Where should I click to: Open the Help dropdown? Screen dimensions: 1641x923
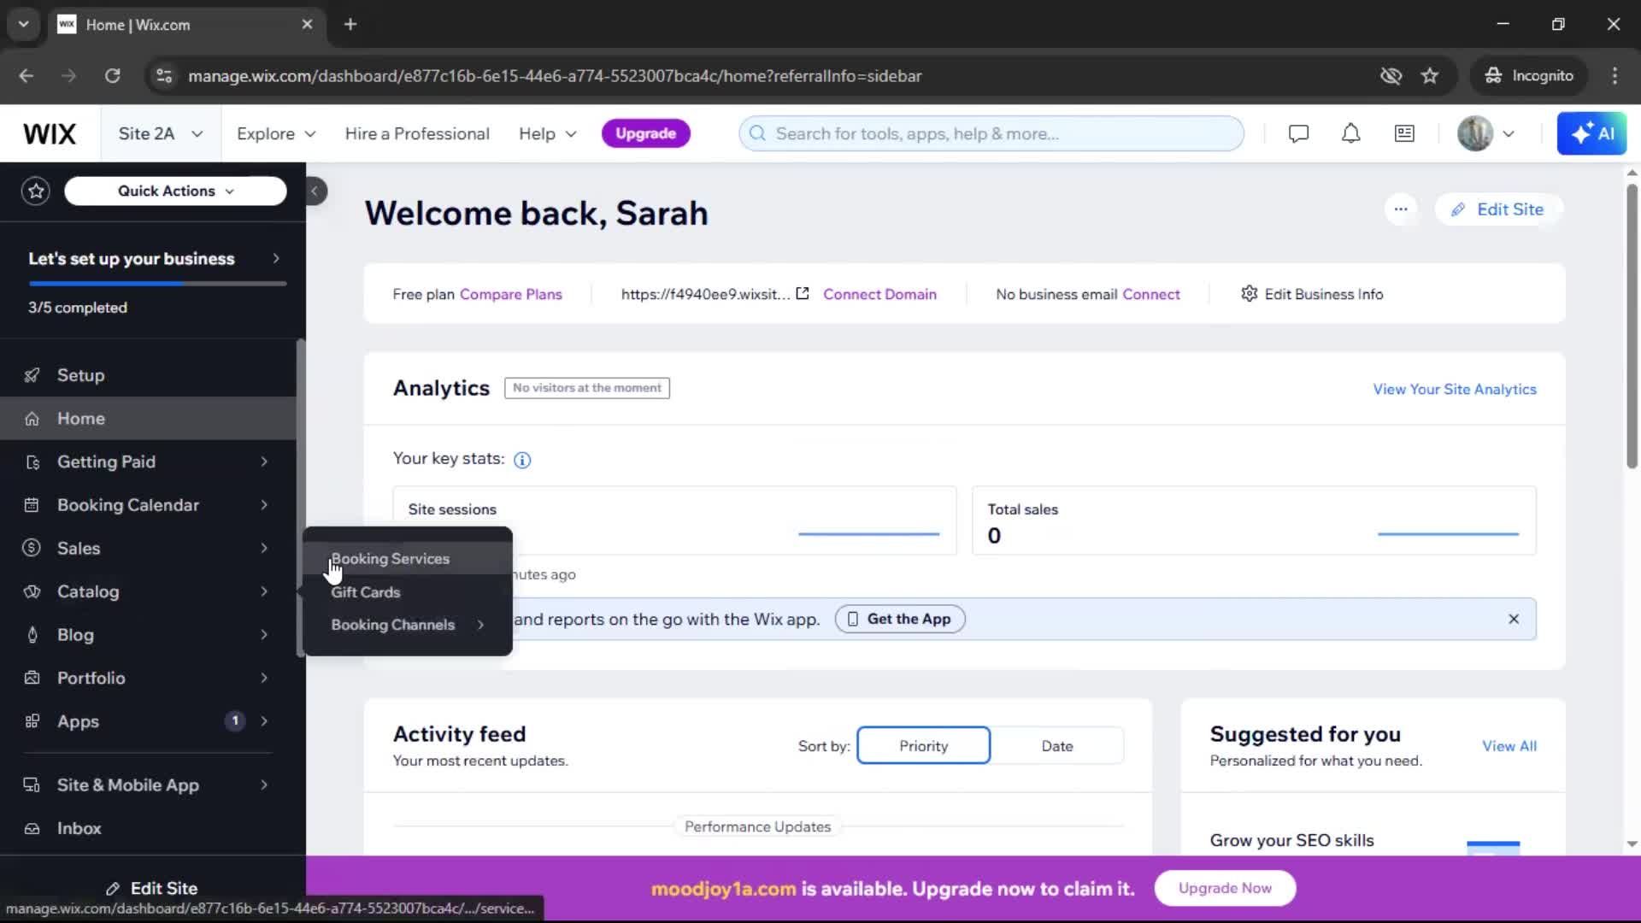pyautogui.click(x=548, y=134)
